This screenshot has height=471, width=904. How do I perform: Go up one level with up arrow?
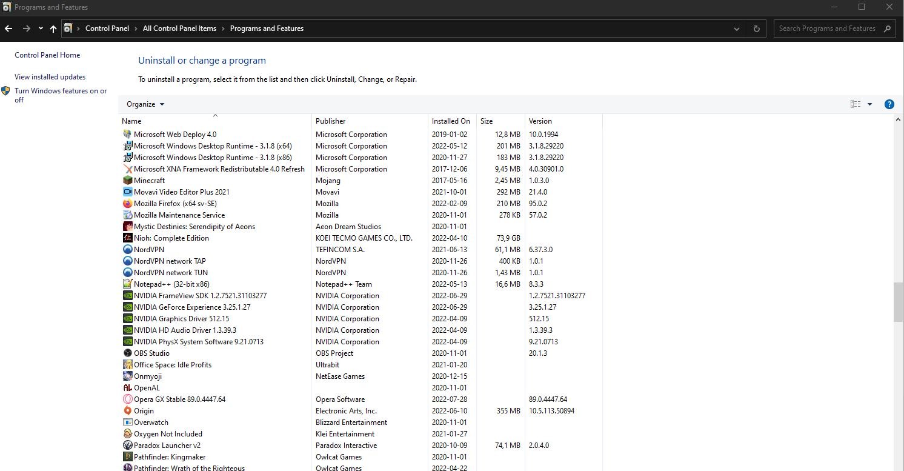click(x=53, y=28)
